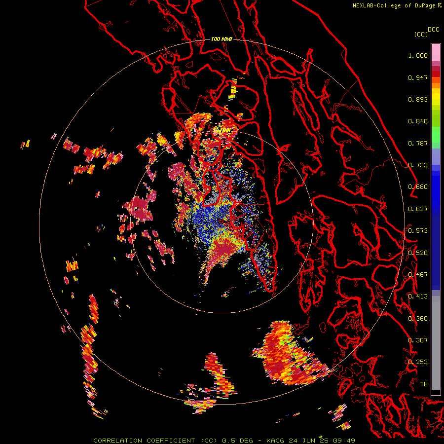This screenshot has width=444, height=444.
Task: Click the 0.733 scale value
Action: coord(418,165)
